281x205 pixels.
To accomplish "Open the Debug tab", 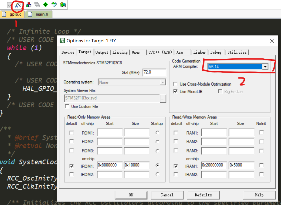I will pos(216,52).
